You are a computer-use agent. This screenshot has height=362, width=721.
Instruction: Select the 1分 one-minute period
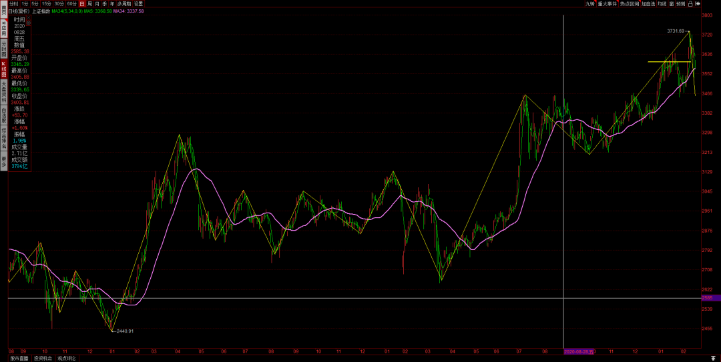tap(25, 4)
